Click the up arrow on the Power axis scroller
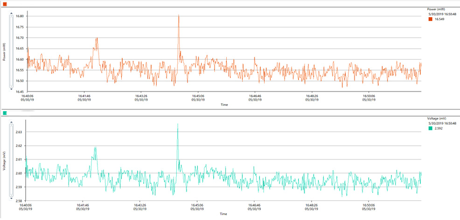The image size is (460, 220). [x=12, y=14]
